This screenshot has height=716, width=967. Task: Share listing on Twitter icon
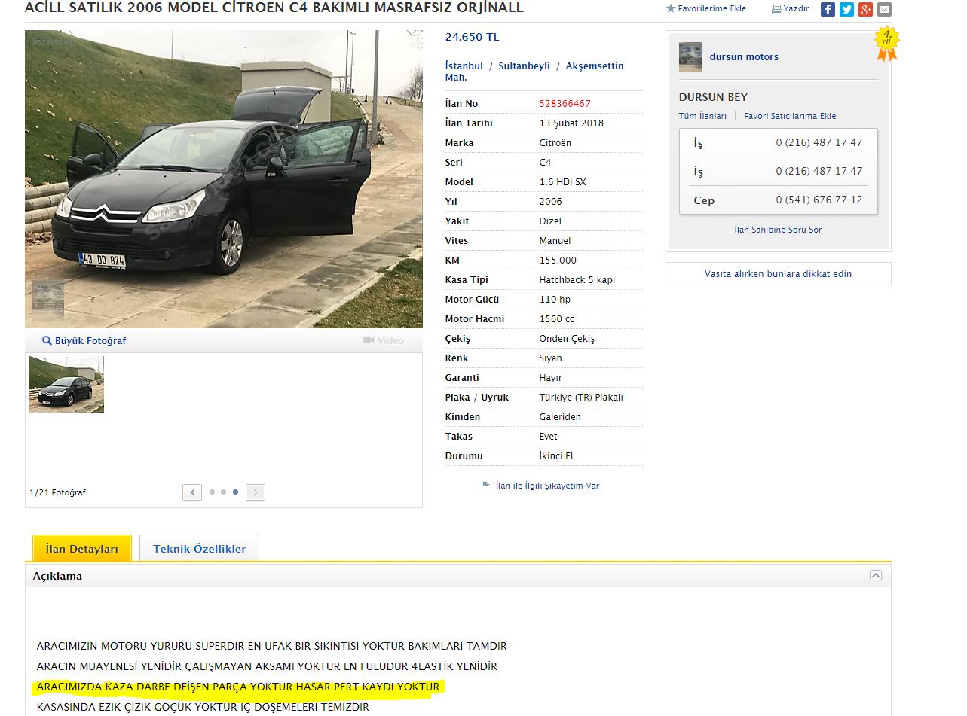click(846, 10)
